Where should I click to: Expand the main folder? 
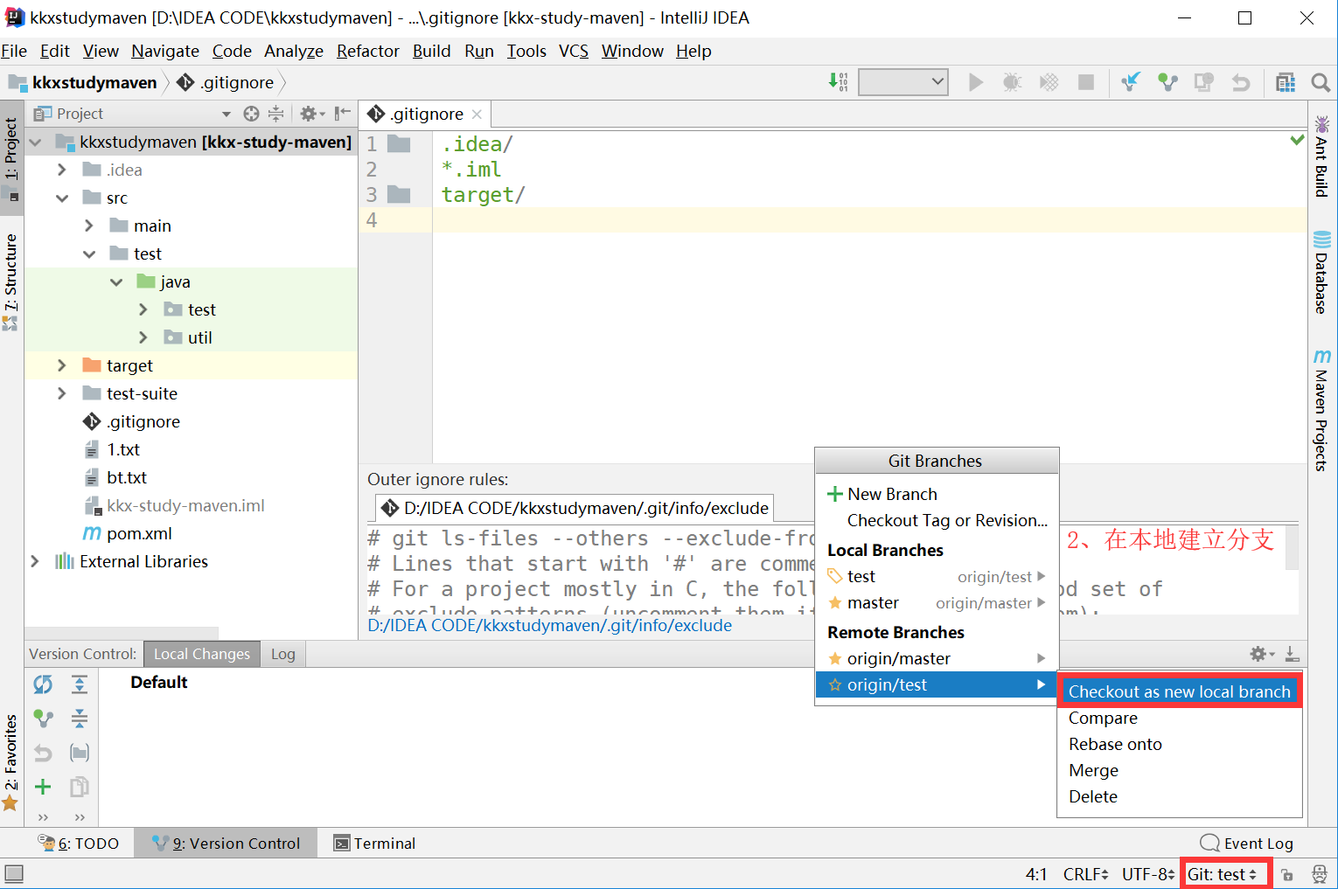pyautogui.click(x=88, y=226)
